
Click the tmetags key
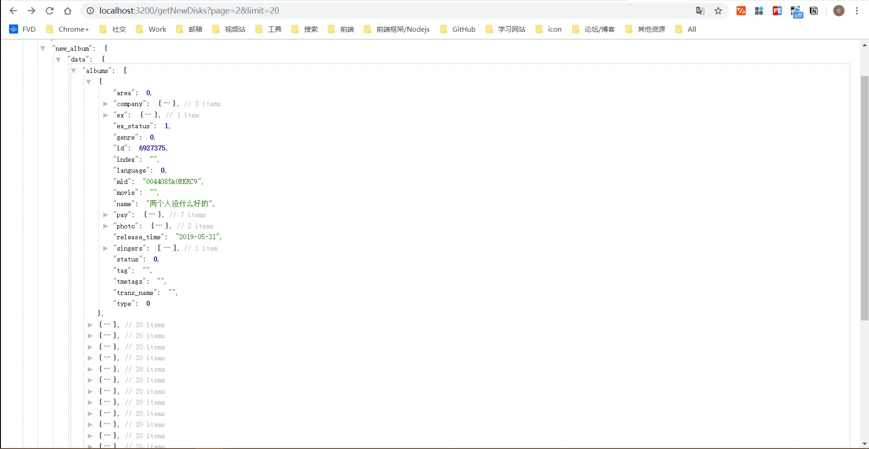(129, 281)
